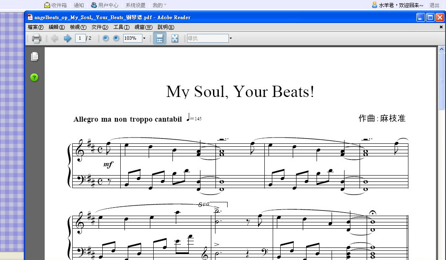The image size is (446, 260).
Task: Go to previous page arrow
Action: [54, 38]
